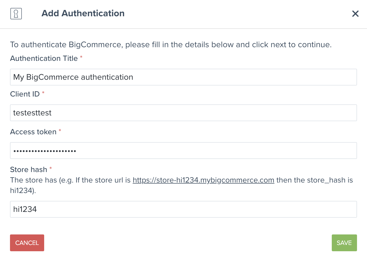Viewport: 367px width, 257px height.
Task: Click the Add Authentication dialog title
Action: 83,13
